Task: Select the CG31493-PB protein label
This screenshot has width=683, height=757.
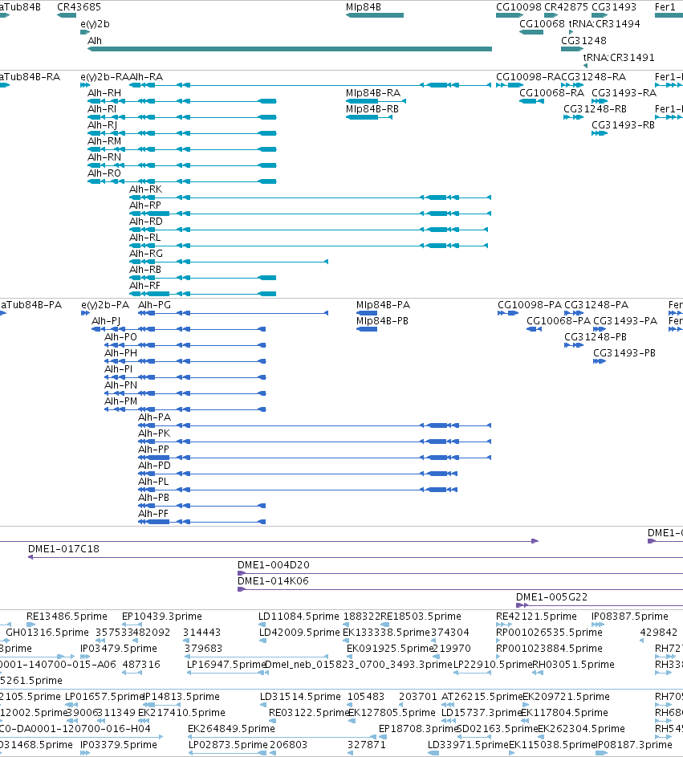Action: [624, 353]
